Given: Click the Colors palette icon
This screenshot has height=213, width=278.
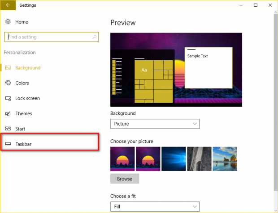Looking at the screenshot, I should pyautogui.click(x=8, y=83).
